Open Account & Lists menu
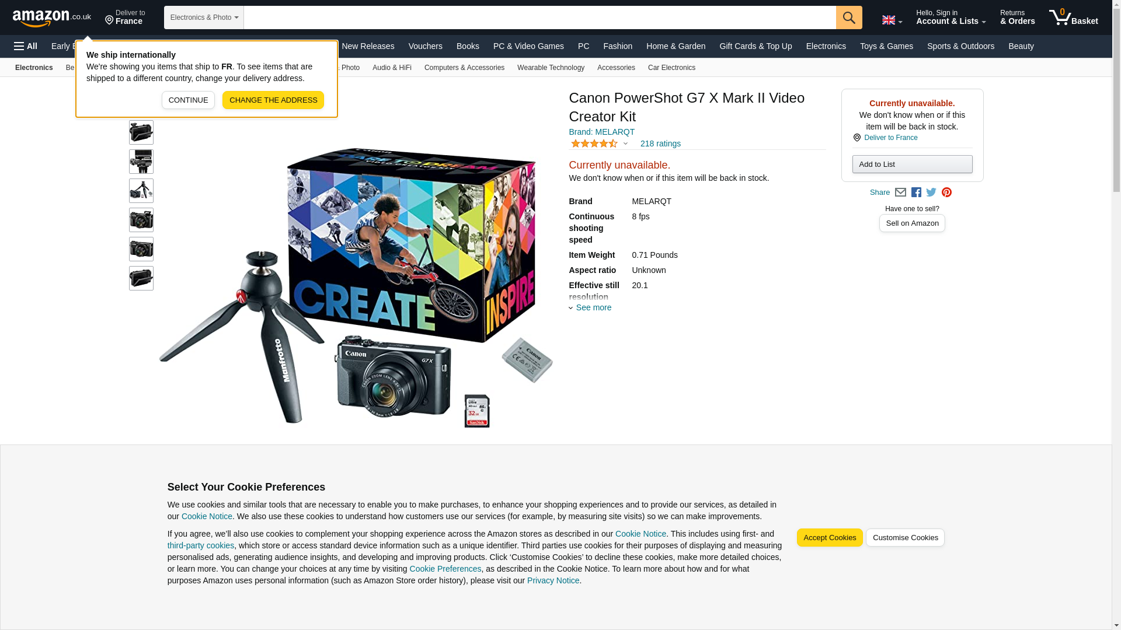The width and height of the screenshot is (1121, 630). coord(951,17)
